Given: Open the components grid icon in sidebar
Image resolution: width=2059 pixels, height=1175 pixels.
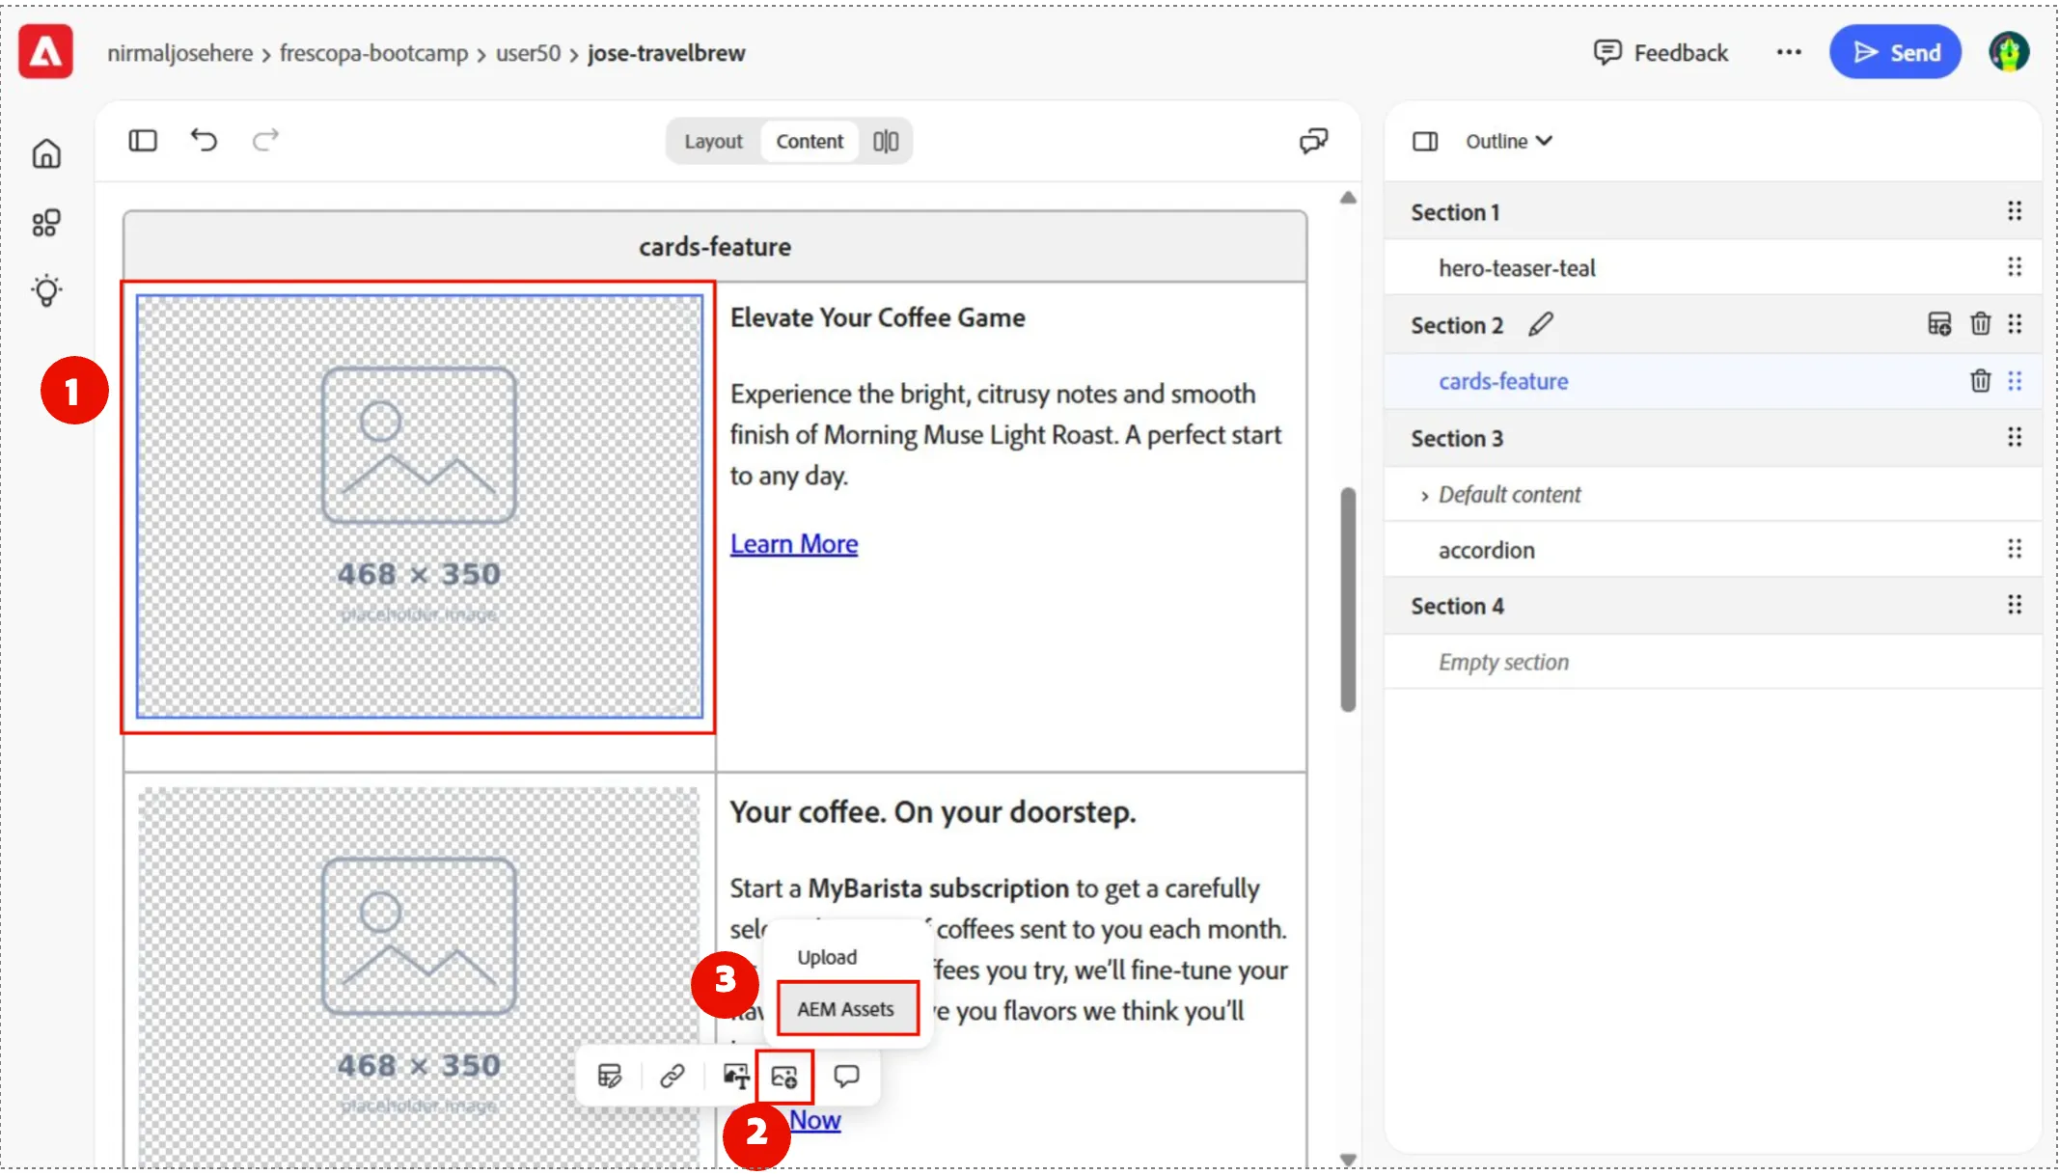Looking at the screenshot, I should tap(46, 223).
